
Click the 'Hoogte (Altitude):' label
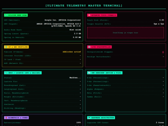point(14,97)
